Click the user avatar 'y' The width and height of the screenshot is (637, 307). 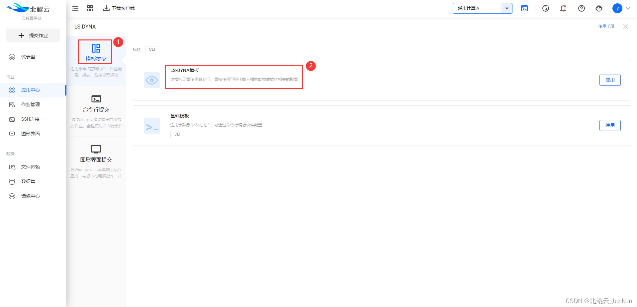coord(617,8)
